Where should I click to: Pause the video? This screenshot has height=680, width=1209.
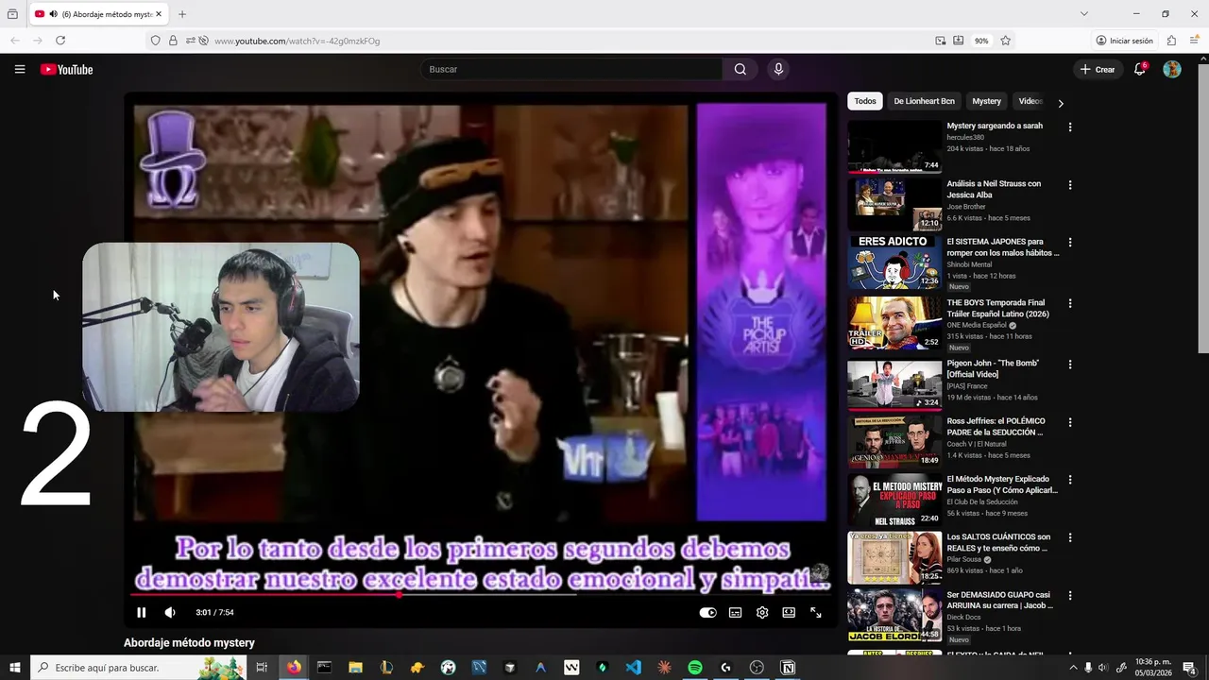tap(141, 612)
